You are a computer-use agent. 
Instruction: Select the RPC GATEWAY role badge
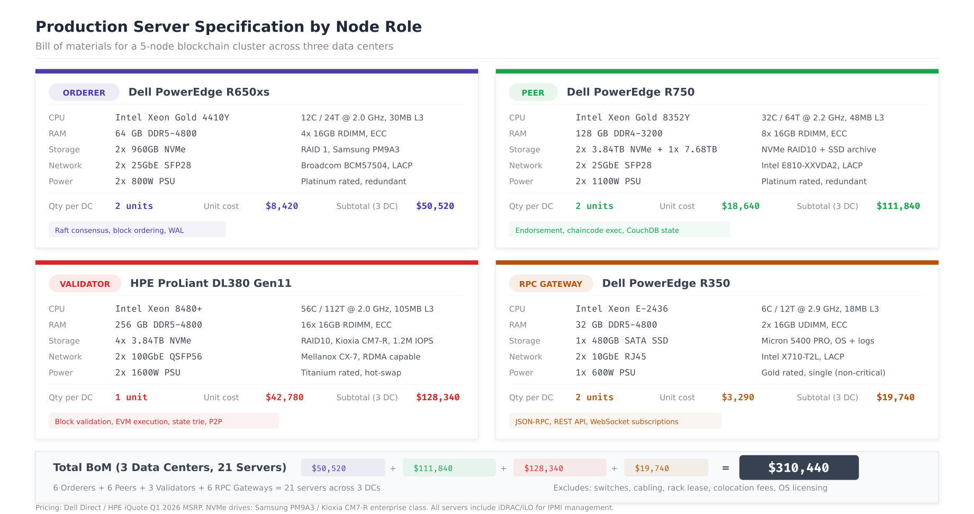551,283
